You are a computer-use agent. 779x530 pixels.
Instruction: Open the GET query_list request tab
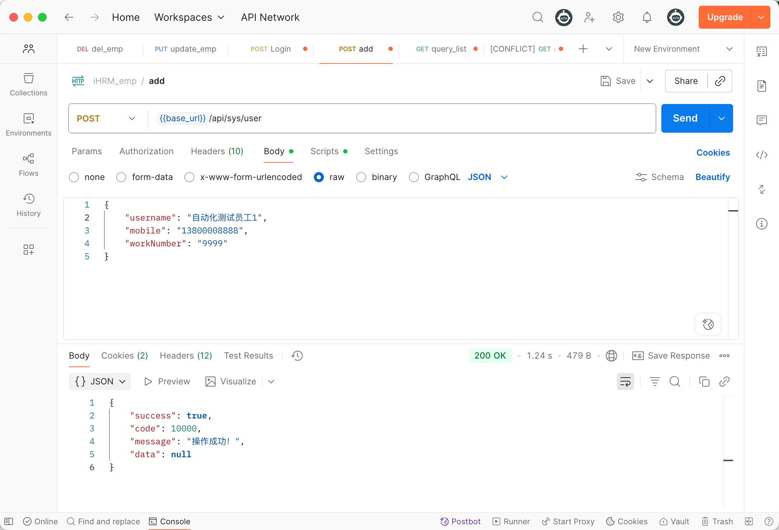441,49
